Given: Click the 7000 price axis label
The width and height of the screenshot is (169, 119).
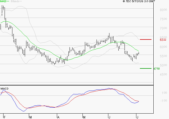Looking at the screenshot, I should [163, 28].
